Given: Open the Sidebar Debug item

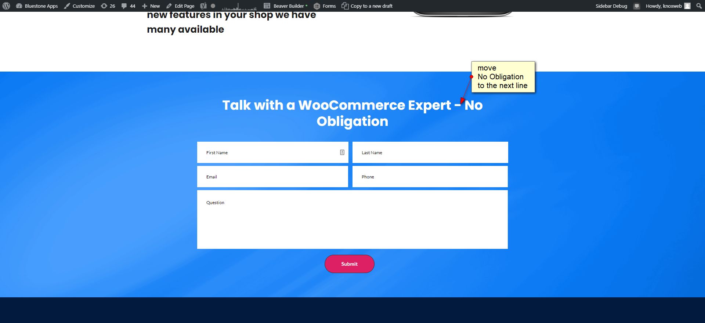Looking at the screenshot, I should (611, 6).
